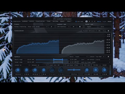The height and width of the screenshot is (94, 125).
Task: Click the Release knob showing 0.00 ms
Action: coord(44,70)
